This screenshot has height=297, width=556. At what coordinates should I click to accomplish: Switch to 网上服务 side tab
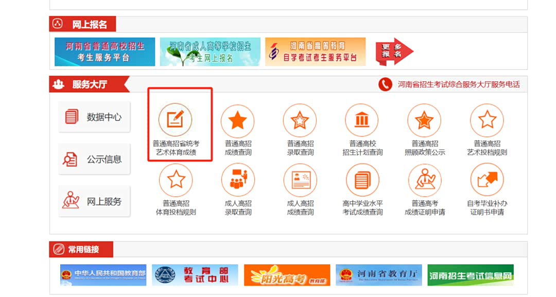pos(94,201)
